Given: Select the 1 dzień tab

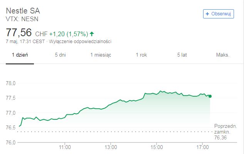Looking at the screenshot, I should click(x=20, y=55).
